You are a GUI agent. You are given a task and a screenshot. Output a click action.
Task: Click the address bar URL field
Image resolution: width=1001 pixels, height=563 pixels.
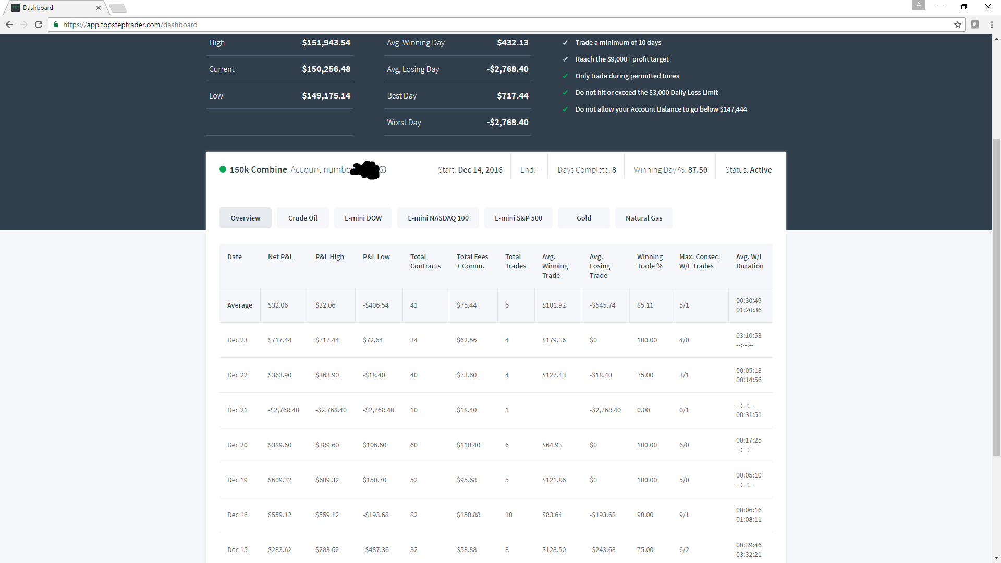pos(506,25)
